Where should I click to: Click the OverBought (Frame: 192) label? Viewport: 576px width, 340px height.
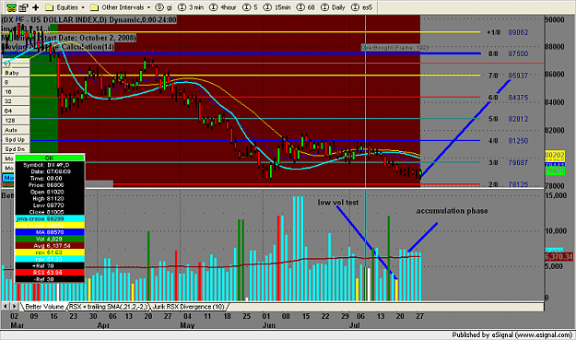tap(394, 48)
